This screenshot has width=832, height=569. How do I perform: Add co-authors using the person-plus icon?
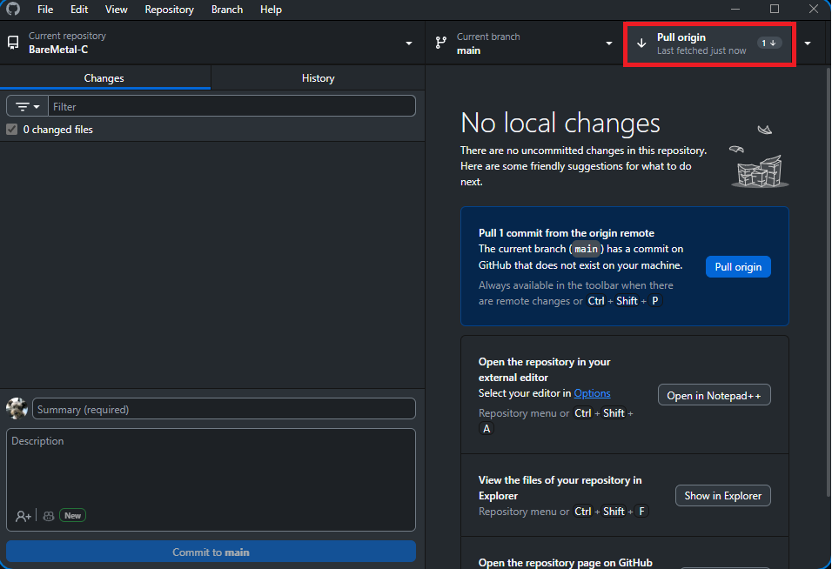[23, 516]
